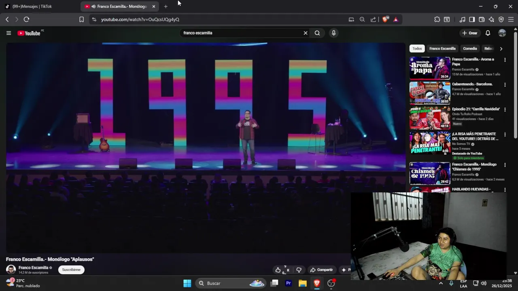518x291 pixels.
Task: Select the Franco Escamilla filter chip
Action: (442, 48)
